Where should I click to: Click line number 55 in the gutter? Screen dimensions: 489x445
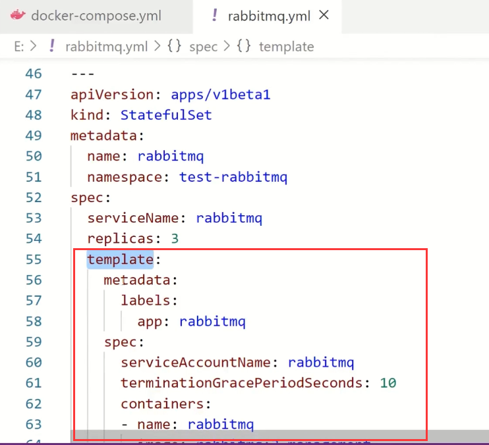[34, 259]
